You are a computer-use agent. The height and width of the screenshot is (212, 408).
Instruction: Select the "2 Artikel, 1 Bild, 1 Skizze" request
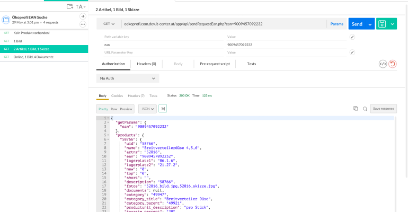44,49
